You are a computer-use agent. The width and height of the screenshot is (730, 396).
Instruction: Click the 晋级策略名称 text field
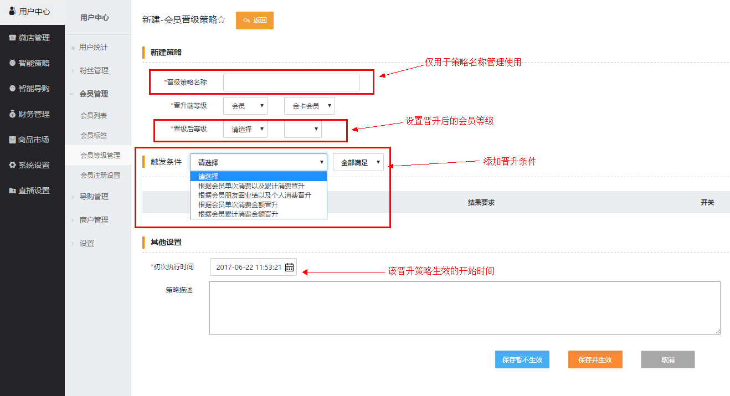coord(291,83)
